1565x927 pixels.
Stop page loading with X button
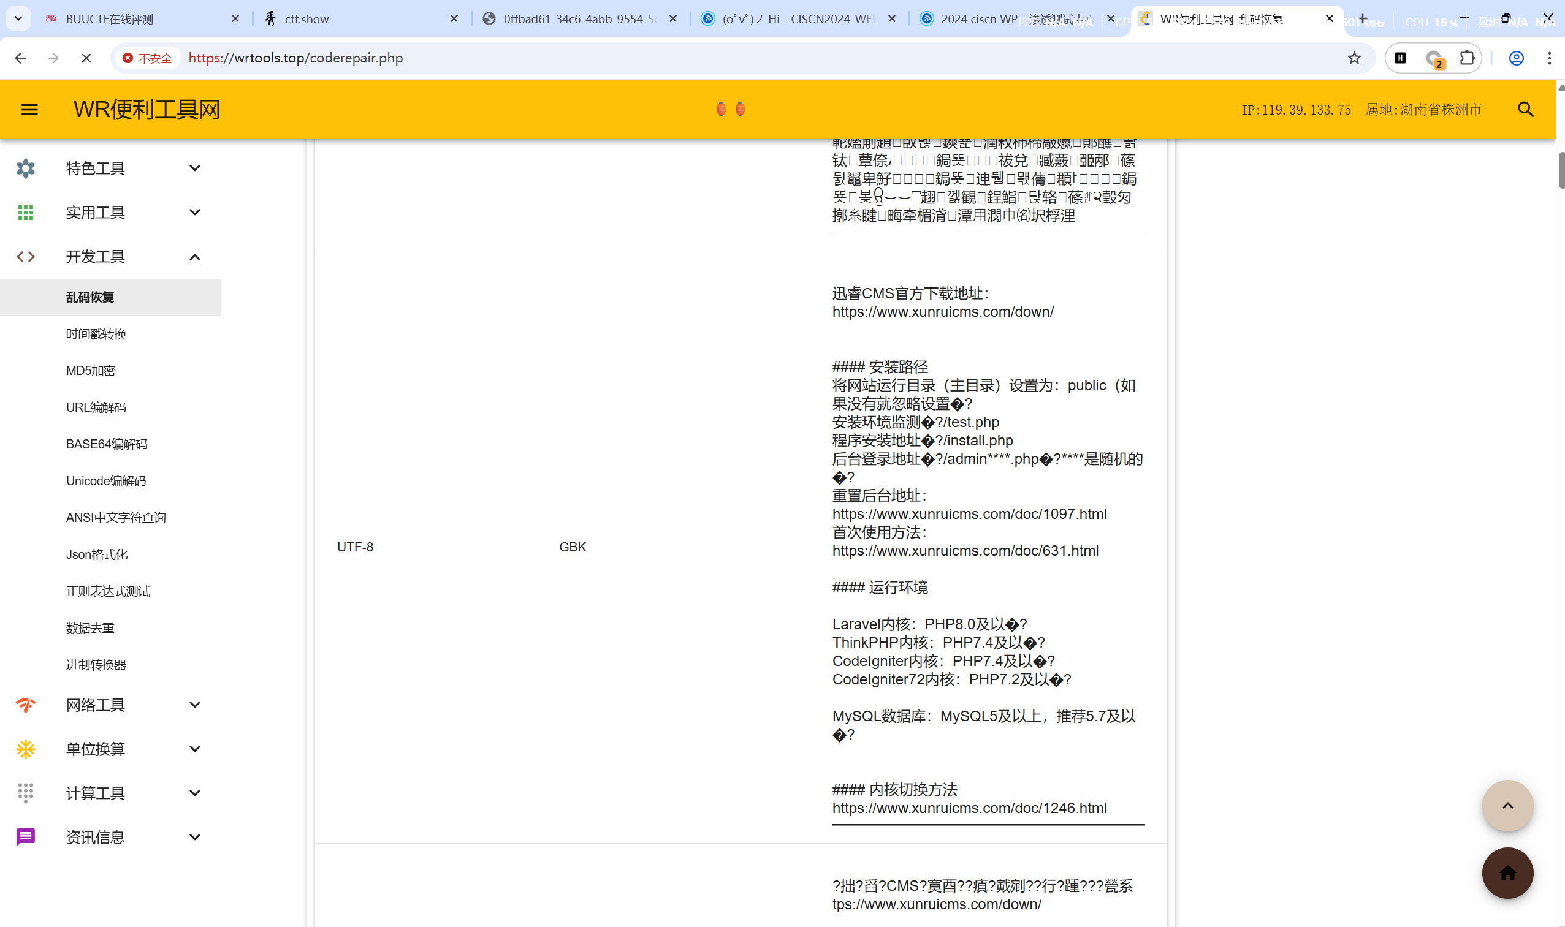pos(86,58)
